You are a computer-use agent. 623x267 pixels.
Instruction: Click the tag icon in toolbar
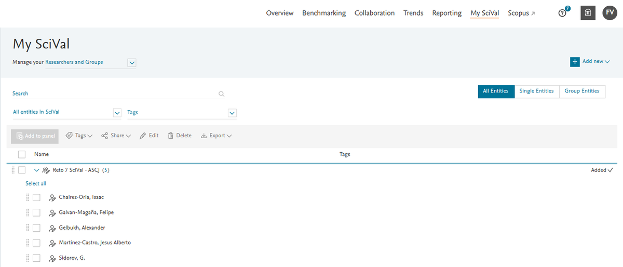point(69,136)
